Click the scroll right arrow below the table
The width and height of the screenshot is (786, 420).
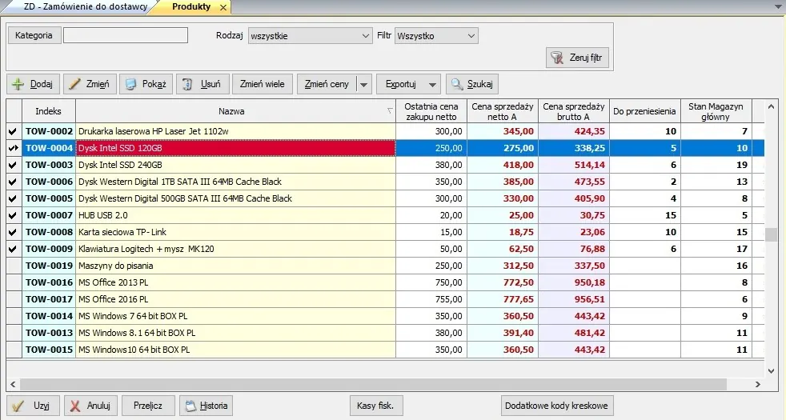coord(757,385)
